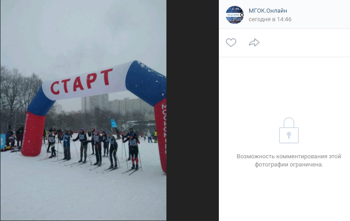Image resolution: width=350 pixels, height=221 pixels.
Task: Click the dark empty area beside photo
Action: pyautogui.click(x=193, y=110)
